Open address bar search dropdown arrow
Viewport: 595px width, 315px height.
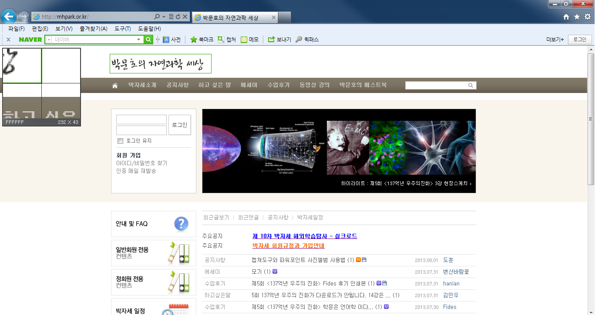point(164,17)
